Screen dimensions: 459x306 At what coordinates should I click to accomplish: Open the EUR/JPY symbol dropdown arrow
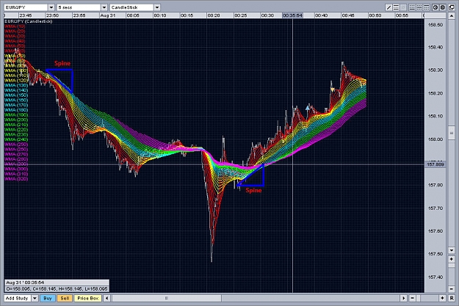[51, 7]
